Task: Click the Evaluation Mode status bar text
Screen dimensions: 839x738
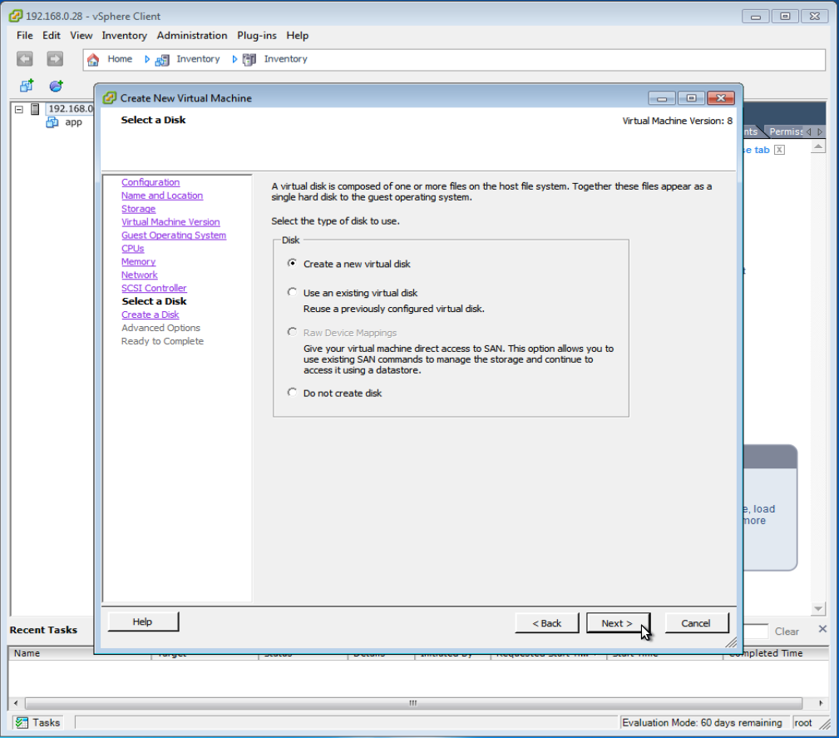Action: [702, 723]
